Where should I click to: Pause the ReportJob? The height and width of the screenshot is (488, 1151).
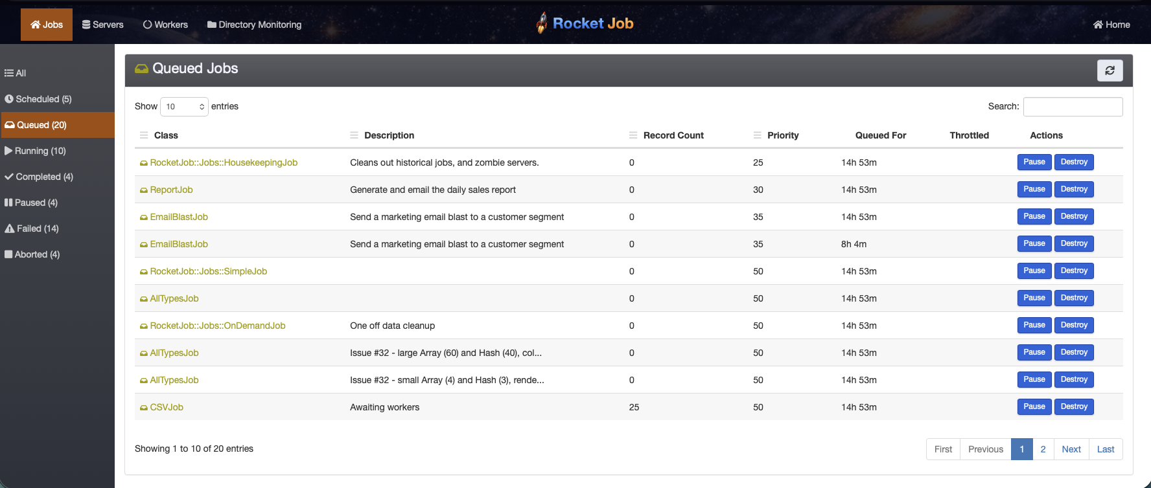[x=1034, y=189]
